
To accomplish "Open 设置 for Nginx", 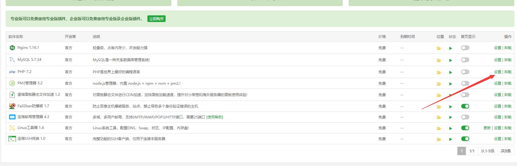I will click(x=498, y=48).
